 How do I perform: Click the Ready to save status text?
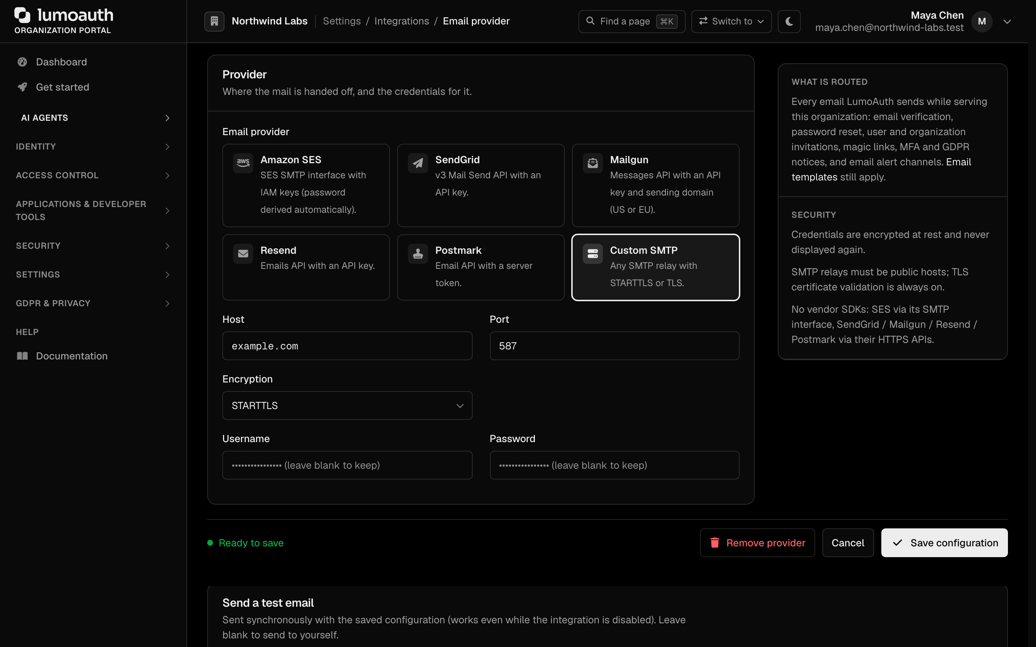251,543
